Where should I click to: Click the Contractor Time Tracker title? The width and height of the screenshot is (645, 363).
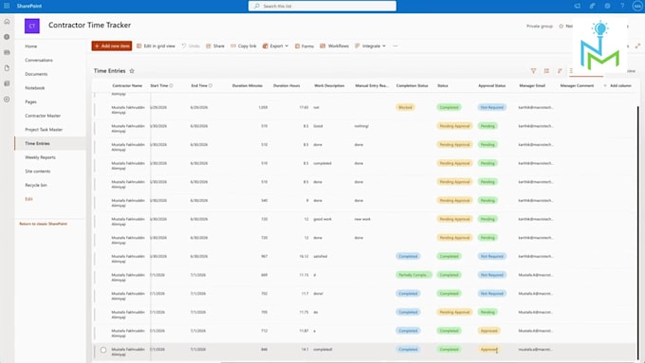pyautogui.click(x=90, y=25)
